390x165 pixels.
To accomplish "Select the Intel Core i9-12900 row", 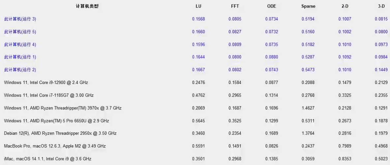I will [46, 82].
